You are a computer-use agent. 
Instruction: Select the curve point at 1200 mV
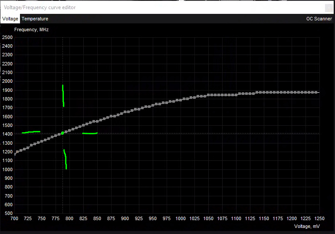coord(292,92)
